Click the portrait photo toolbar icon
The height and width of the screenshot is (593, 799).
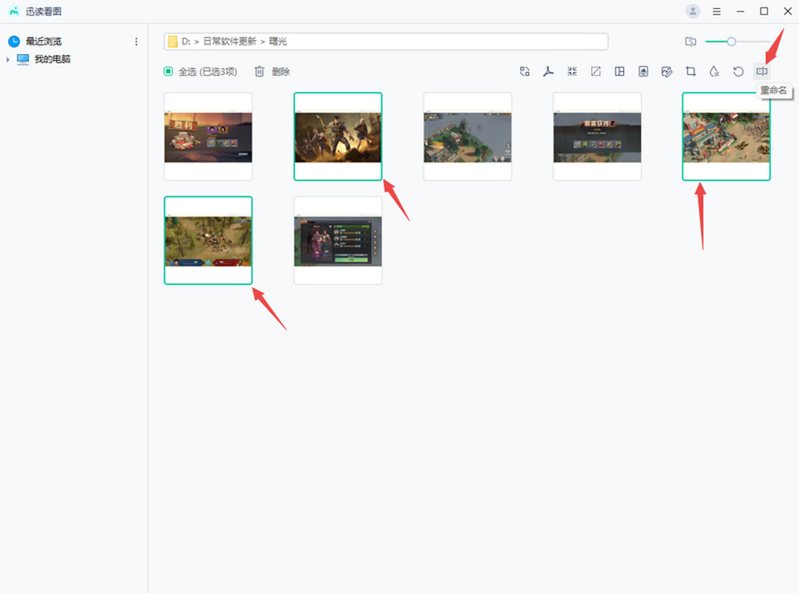point(643,71)
